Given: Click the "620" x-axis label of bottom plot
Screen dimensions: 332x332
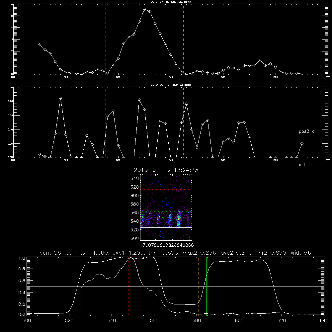Looking at the screenshot, I should 282,321.
